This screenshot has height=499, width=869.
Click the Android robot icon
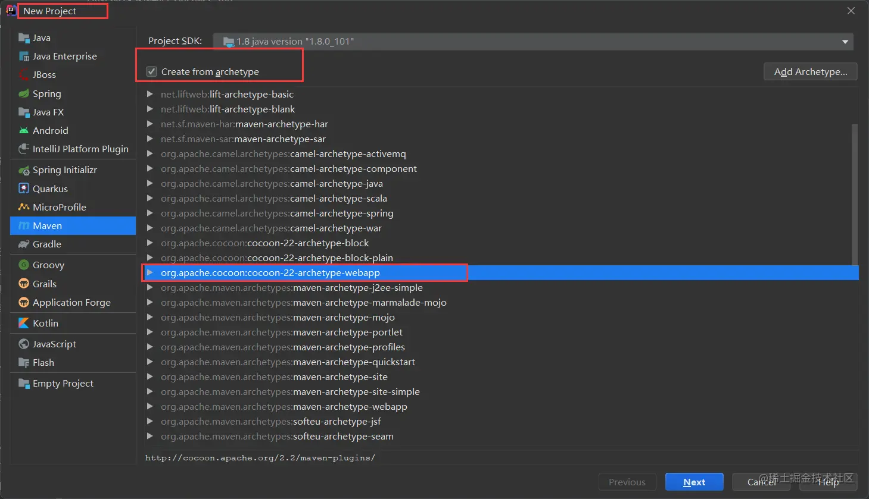[x=24, y=131]
